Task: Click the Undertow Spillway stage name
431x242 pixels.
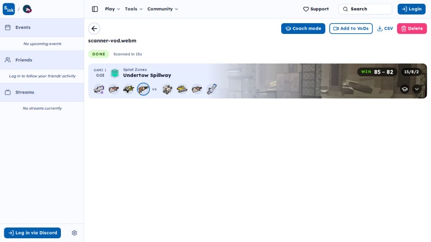Action: pos(147,75)
